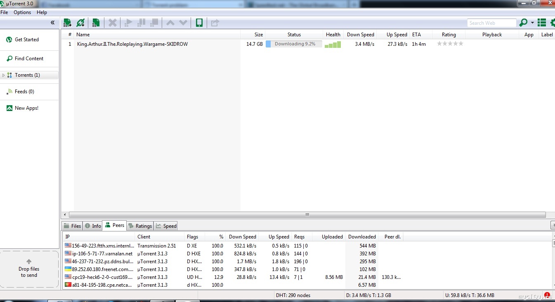Viewport: 555px width, 302px height.
Task: Switch to the Info tab
Action: pyautogui.click(x=93, y=226)
